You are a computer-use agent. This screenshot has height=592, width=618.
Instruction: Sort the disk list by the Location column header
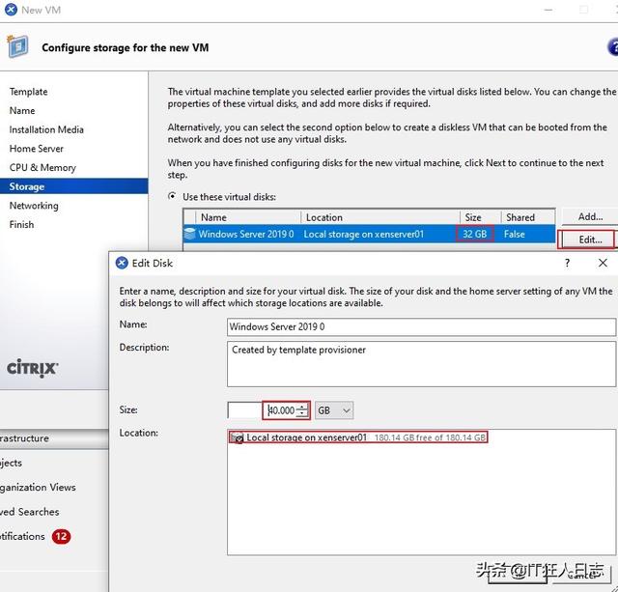tap(380, 217)
